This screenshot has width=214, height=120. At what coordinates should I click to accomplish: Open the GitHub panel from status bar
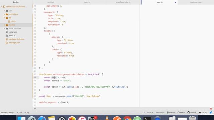coord(192,113)
